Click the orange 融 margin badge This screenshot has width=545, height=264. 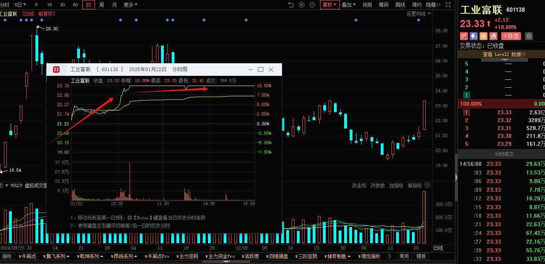coord(484,36)
